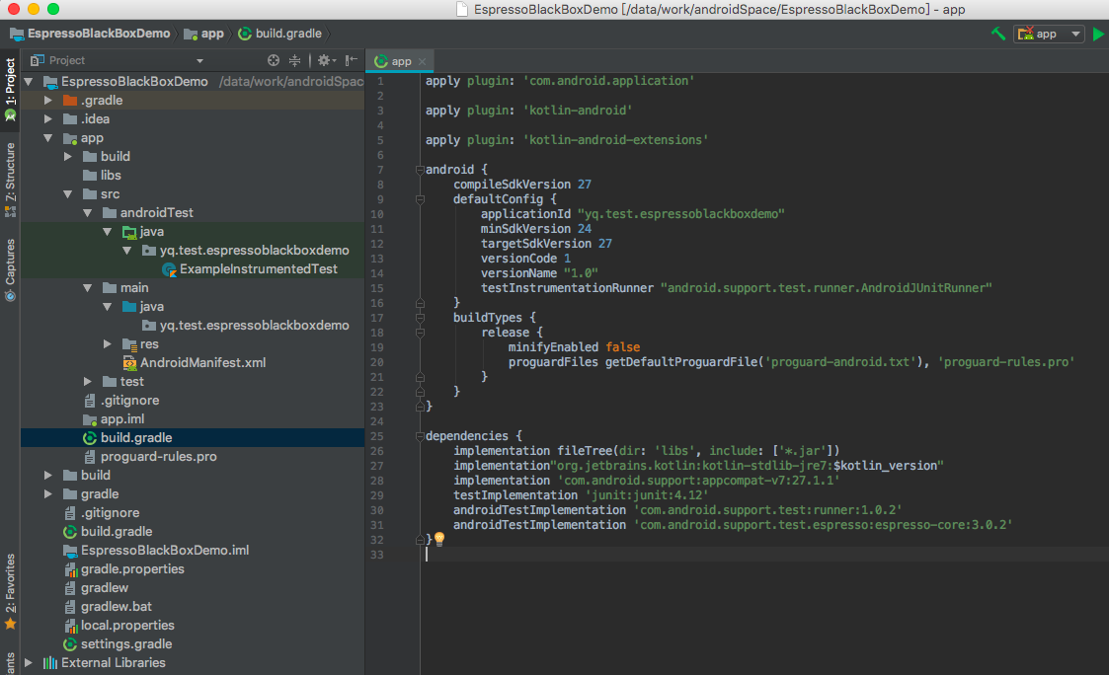Select local.properties file
Viewport: 1109px width, 675px height.
point(126,626)
